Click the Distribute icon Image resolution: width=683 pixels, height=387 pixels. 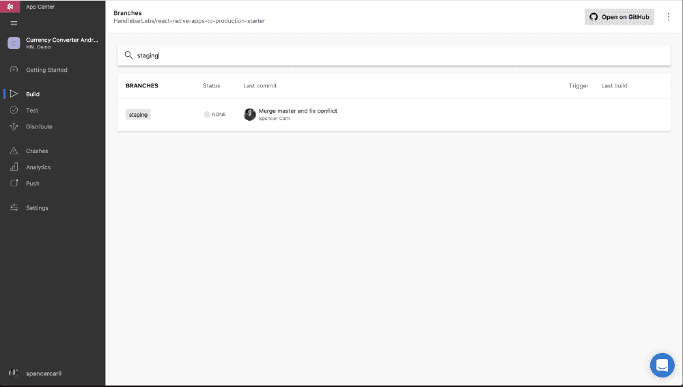(14, 127)
